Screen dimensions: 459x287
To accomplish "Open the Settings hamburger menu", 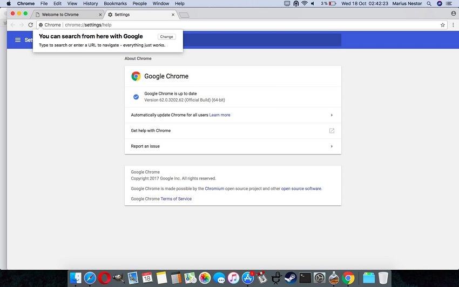I will (x=17, y=40).
